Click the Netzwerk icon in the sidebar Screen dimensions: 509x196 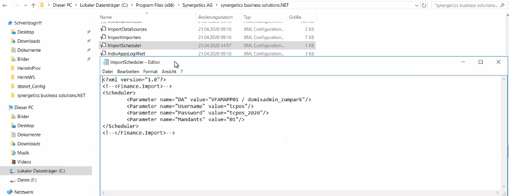tap(10, 192)
